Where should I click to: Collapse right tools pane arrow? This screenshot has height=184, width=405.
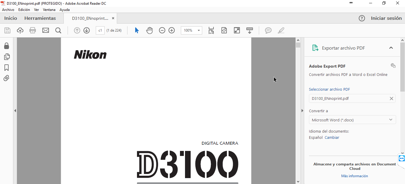click(x=302, y=111)
